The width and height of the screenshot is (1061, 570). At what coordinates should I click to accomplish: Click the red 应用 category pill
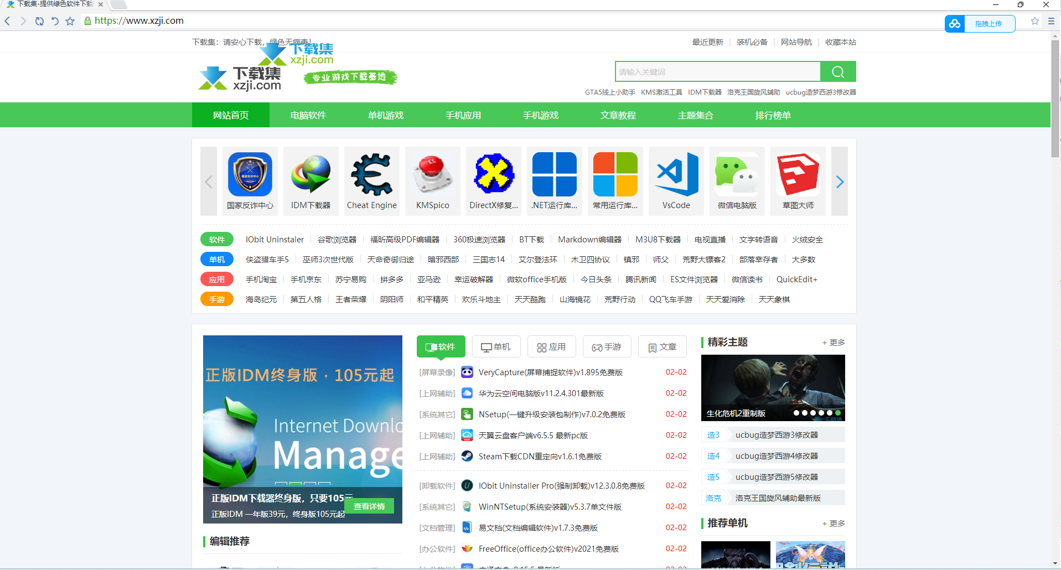click(x=217, y=279)
